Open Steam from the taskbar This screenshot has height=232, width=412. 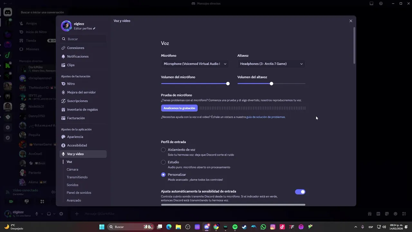(x=244, y=227)
